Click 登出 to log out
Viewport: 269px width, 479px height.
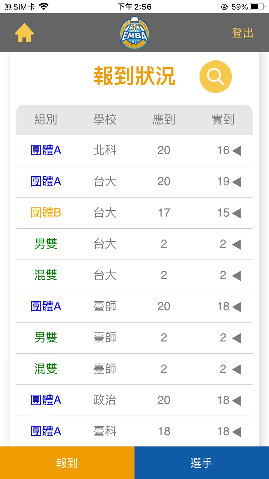pyautogui.click(x=242, y=33)
